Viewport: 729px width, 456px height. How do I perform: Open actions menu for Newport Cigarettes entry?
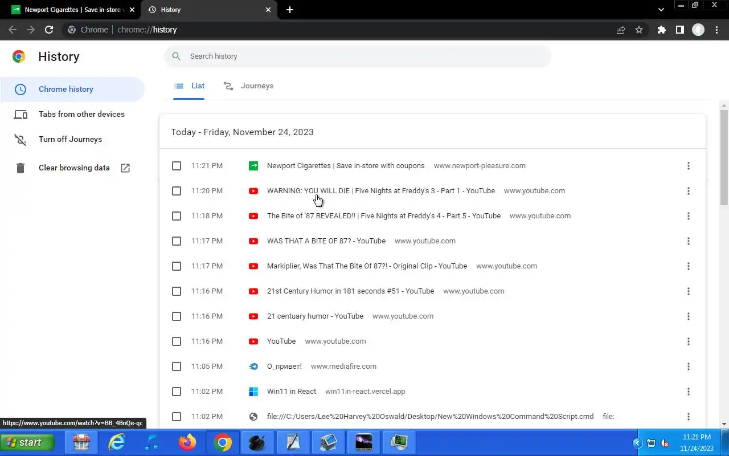tap(688, 166)
